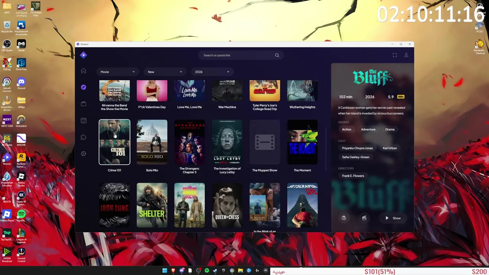Open the Library icon in Stremio sidebar

pyautogui.click(x=83, y=104)
